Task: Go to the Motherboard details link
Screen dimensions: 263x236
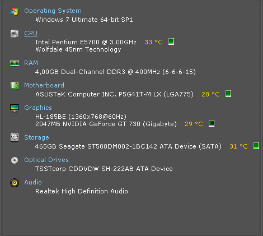Action: coord(44,85)
